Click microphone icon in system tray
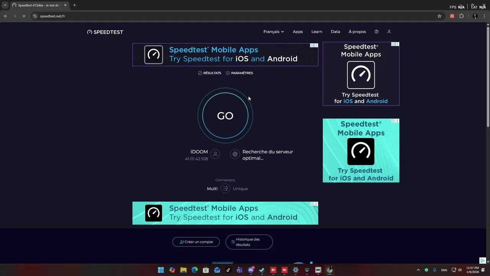The width and height of the screenshot is (490, 276). (x=434, y=270)
